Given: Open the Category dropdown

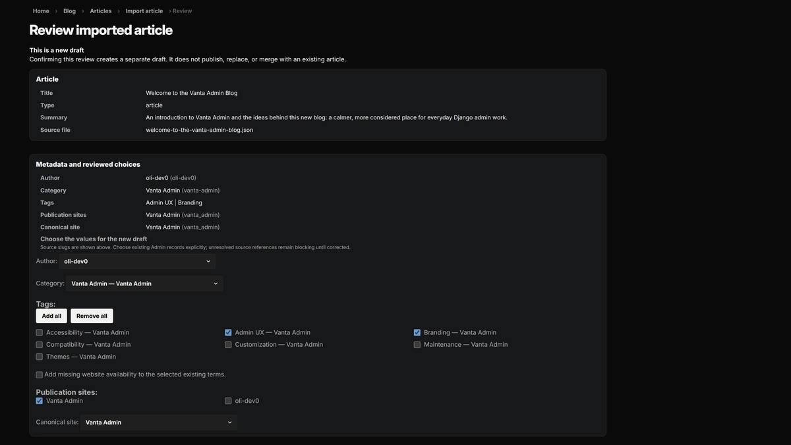Looking at the screenshot, I should point(144,283).
